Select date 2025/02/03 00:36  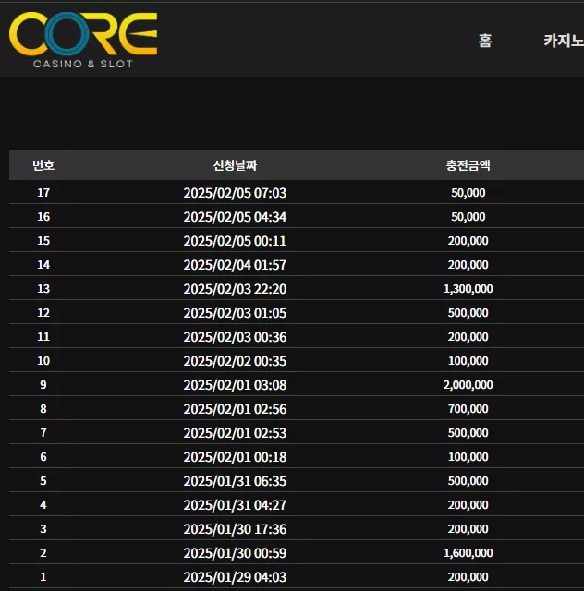pos(235,337)
